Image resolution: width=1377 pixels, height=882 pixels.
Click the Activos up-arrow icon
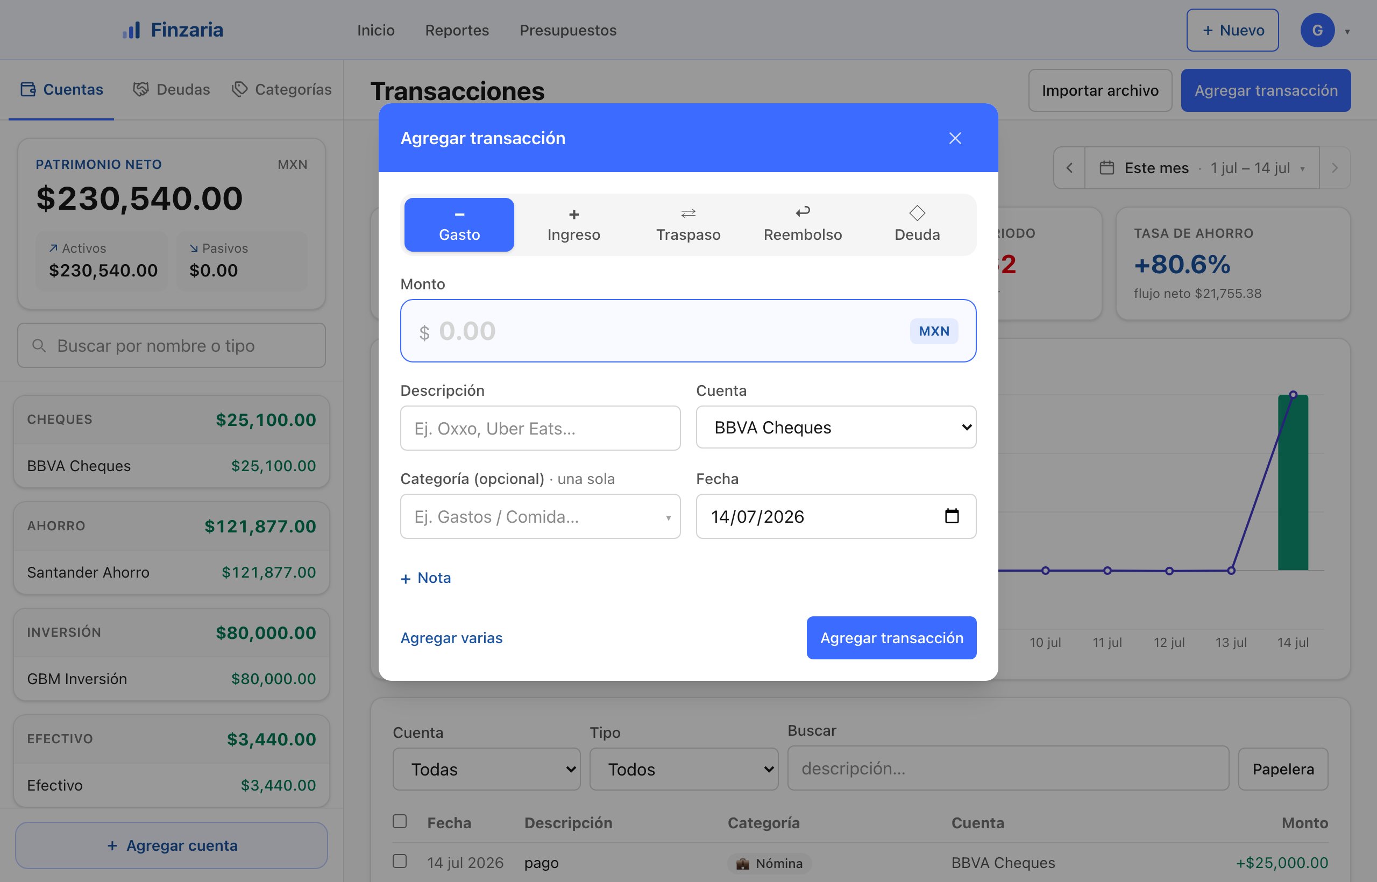(x=53, y=248)
